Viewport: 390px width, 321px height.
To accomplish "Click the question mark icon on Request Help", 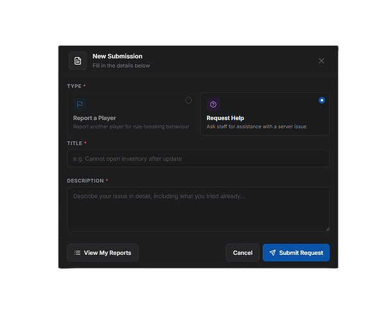I will 213,105.
